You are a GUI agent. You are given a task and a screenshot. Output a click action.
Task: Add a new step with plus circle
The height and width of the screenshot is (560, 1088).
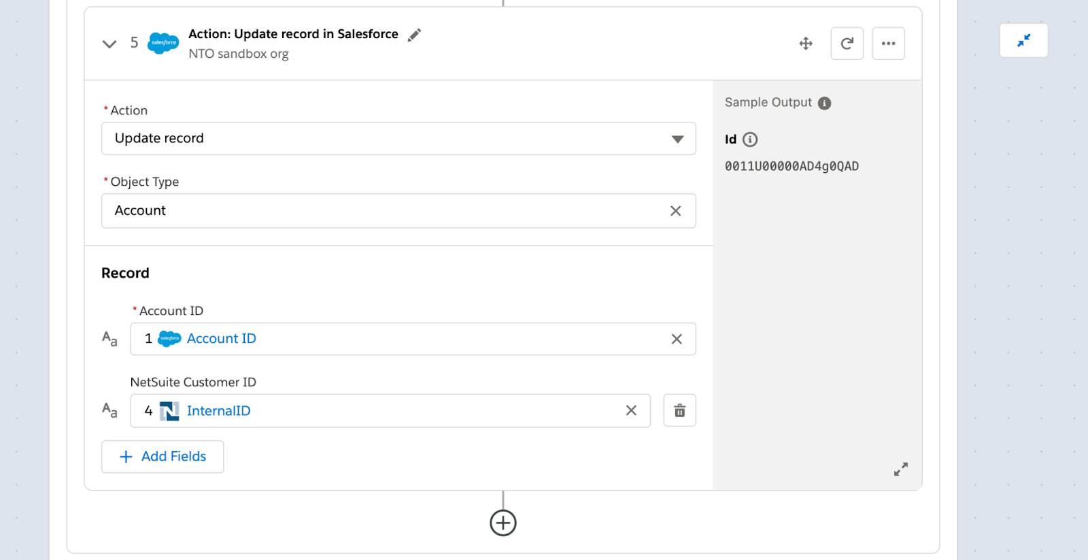coord(503,523)
